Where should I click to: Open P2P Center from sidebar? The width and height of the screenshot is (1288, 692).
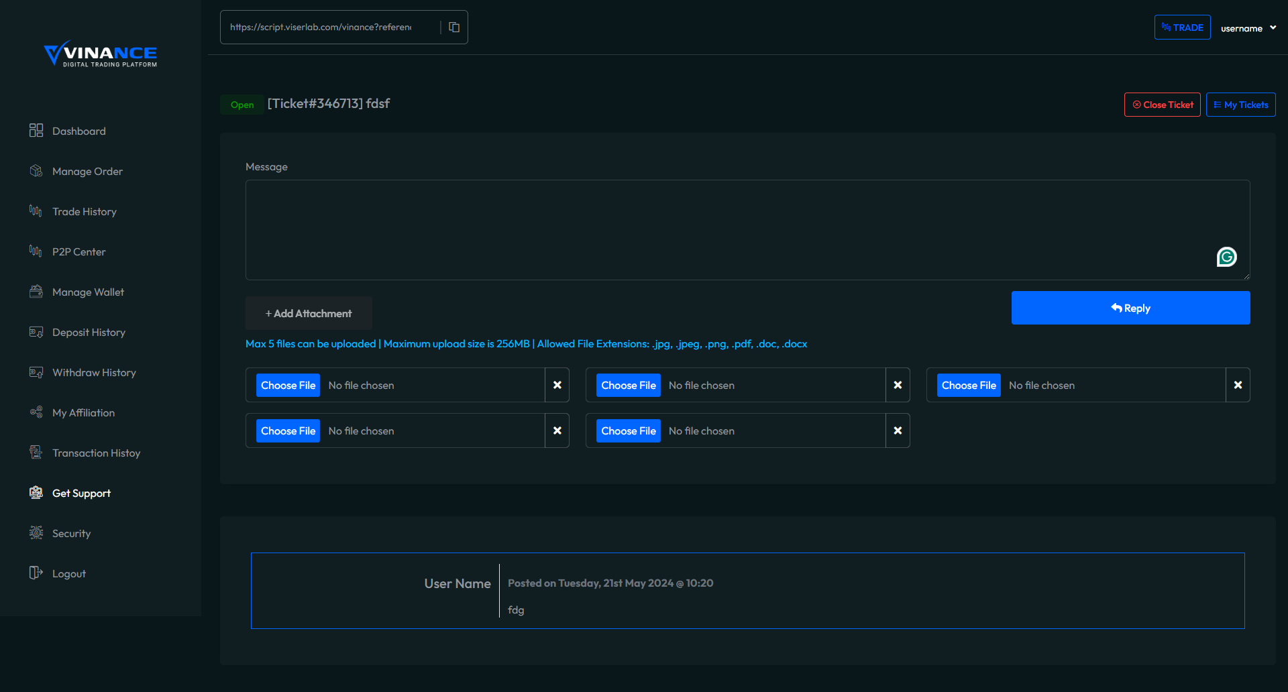pos(79,252)
